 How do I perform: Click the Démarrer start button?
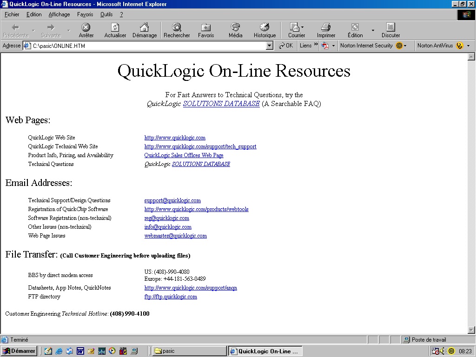click(x=19, y=351)
